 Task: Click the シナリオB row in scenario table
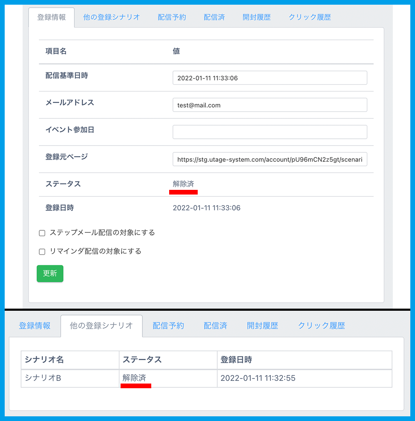(43, 378)
